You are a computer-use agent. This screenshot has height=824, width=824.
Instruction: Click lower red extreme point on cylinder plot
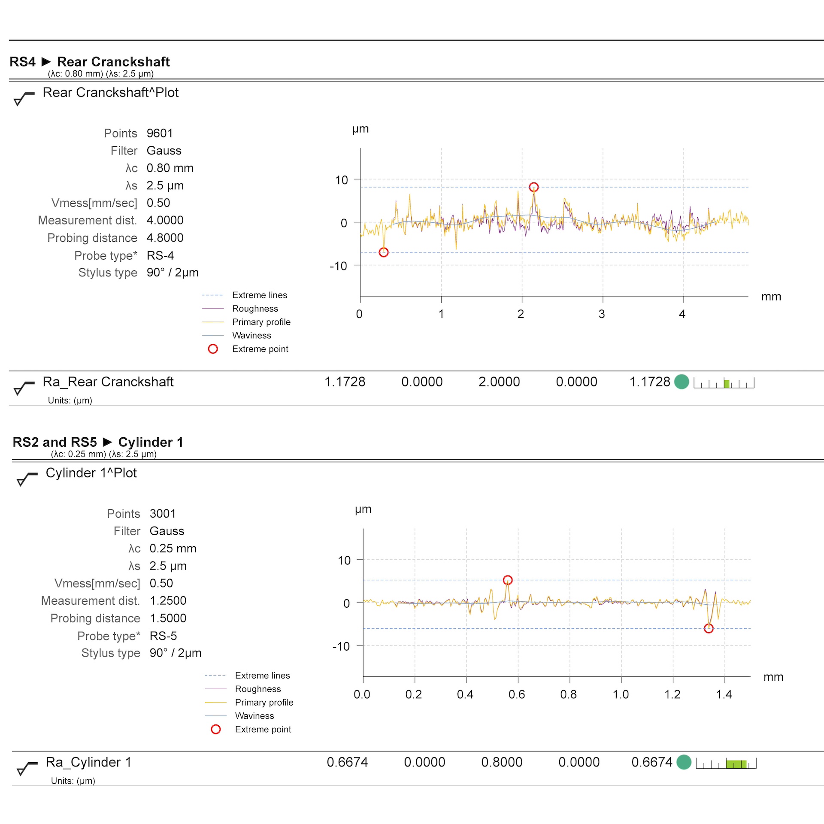[709, 628]
